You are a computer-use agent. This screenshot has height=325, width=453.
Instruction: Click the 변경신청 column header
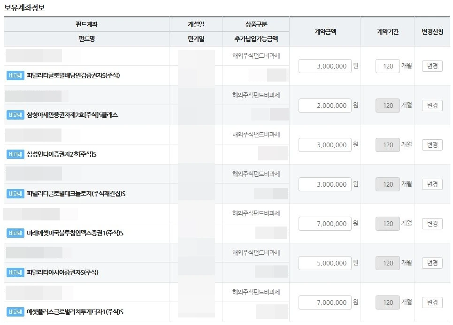click(x=432, y=32)
